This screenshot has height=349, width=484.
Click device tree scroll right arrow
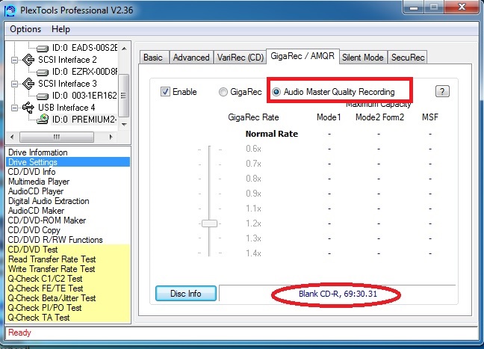(x=111, y=137)
